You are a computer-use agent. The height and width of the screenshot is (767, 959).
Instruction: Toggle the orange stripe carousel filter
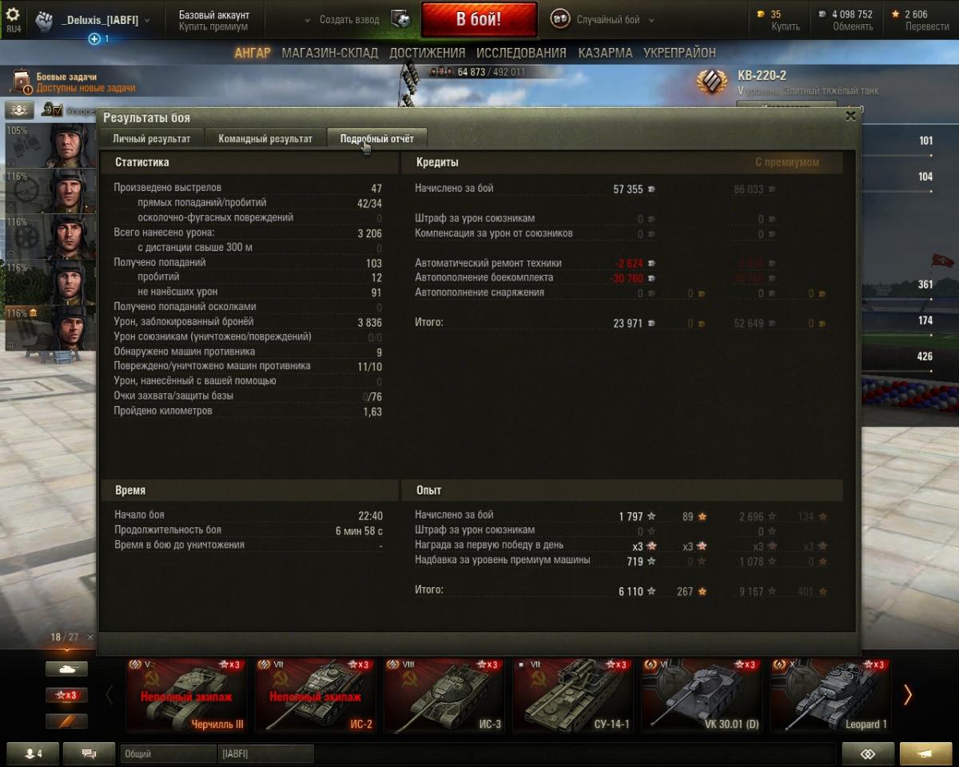(66, 721)
